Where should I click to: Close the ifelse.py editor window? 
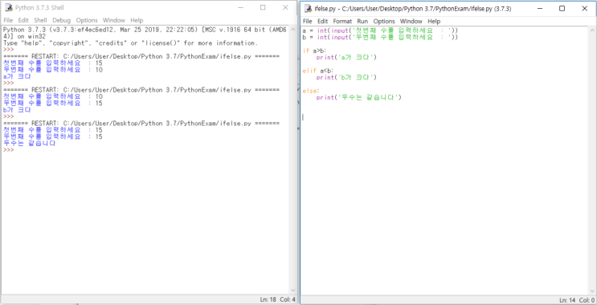tap(584, 9)
